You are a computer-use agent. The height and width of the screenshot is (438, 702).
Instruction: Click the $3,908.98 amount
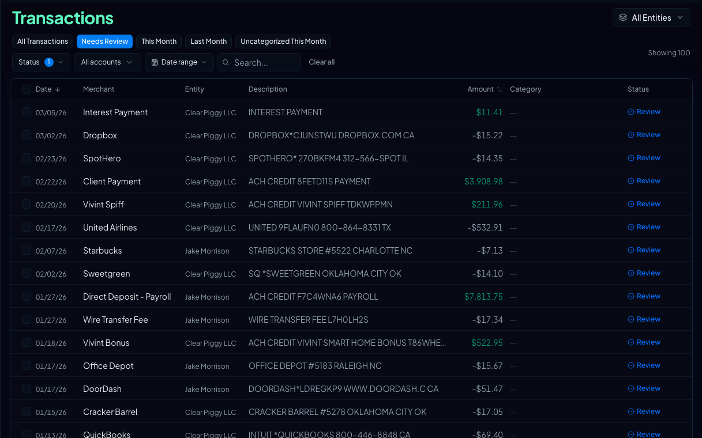pyautogui.click(x=483, y=182)
